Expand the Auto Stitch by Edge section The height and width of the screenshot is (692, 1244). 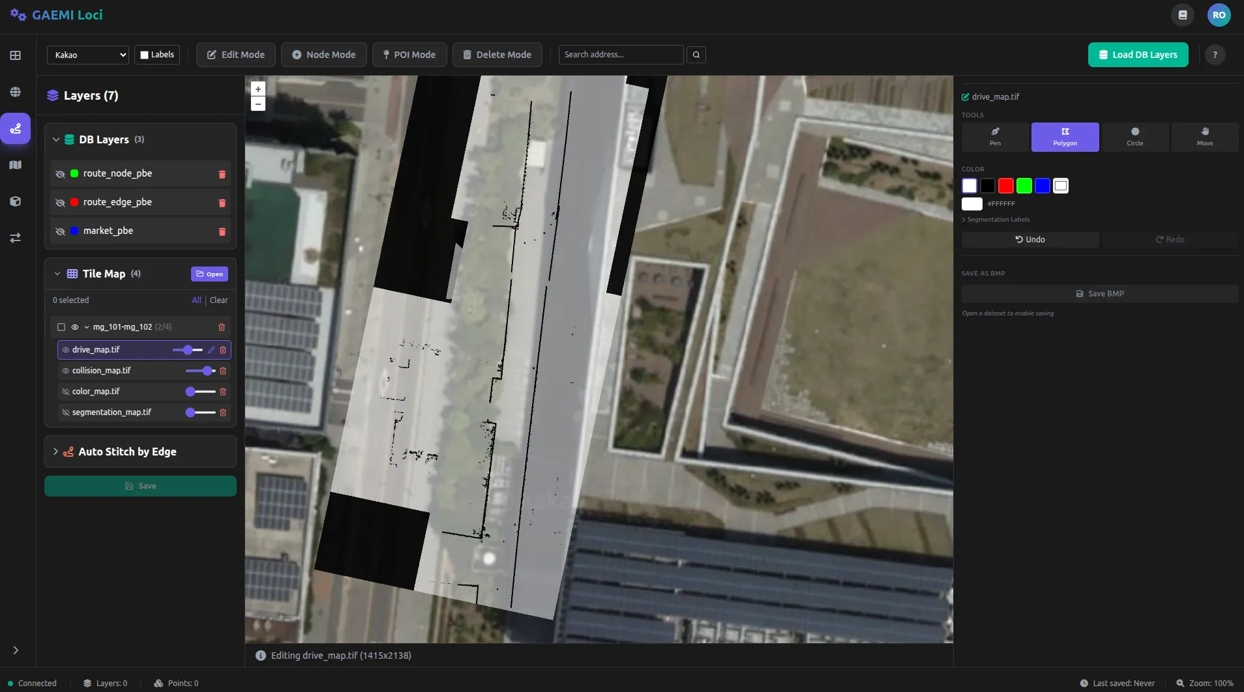[55, 452]
